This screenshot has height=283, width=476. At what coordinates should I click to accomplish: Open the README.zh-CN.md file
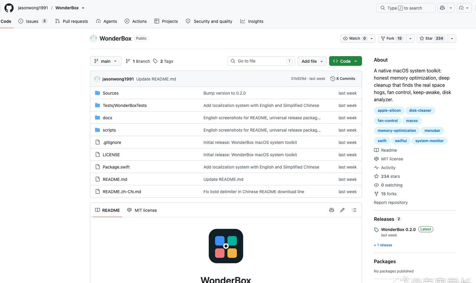[122, 192]
